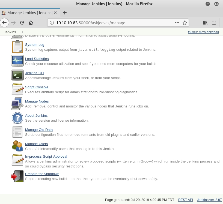Open the System Log link
This screenshot has width=223, height=204.
(x=35, y=45)
